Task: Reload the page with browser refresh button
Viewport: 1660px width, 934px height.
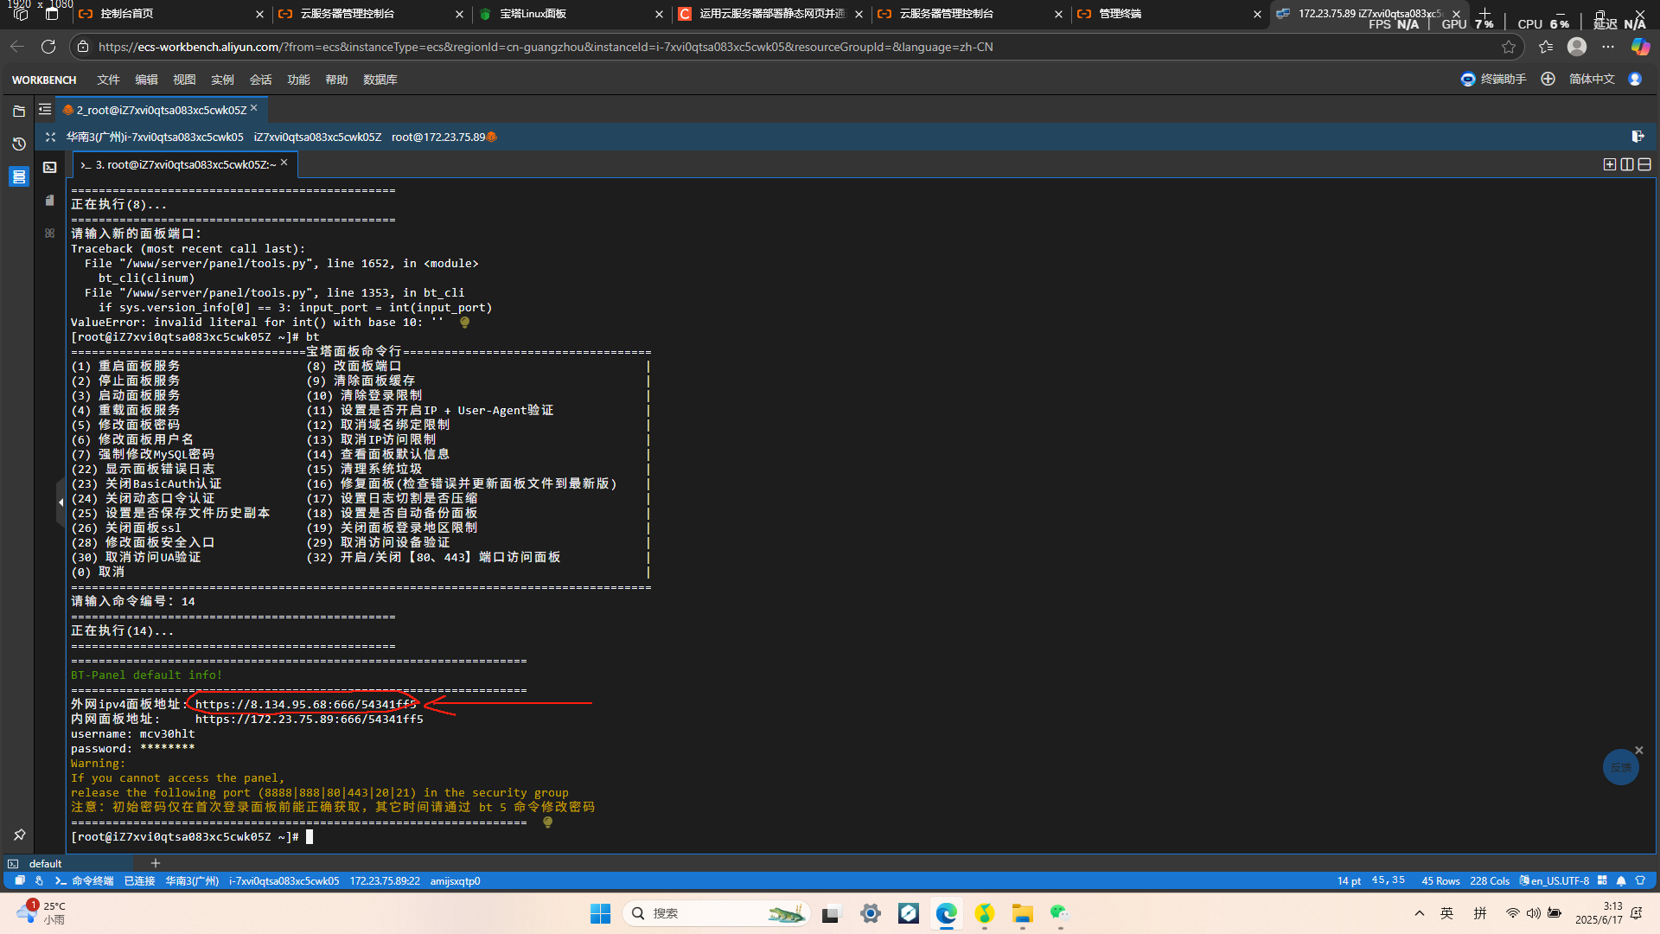Action: (x=48, y=47)
